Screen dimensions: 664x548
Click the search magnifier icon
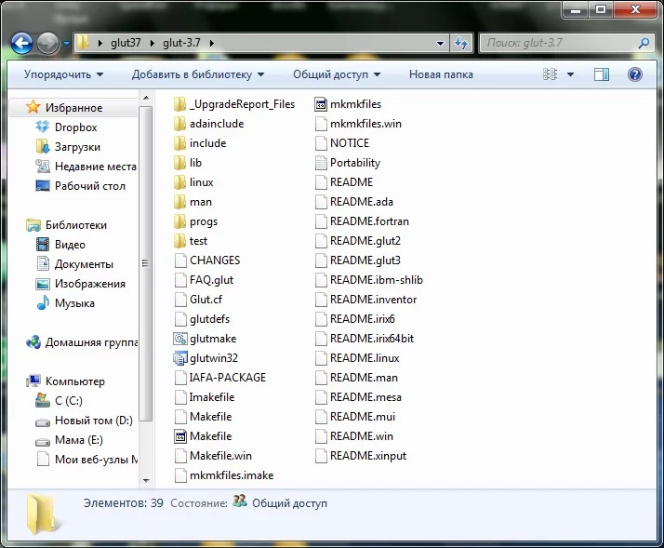click(644, 43)
